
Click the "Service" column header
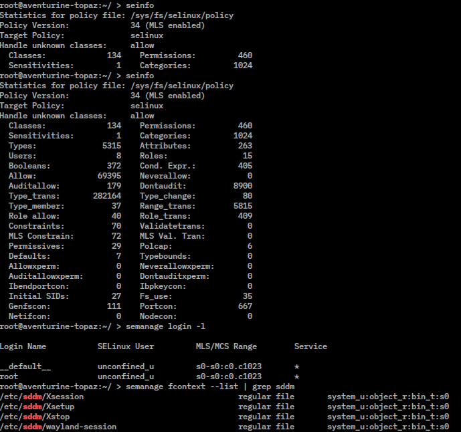310,346
